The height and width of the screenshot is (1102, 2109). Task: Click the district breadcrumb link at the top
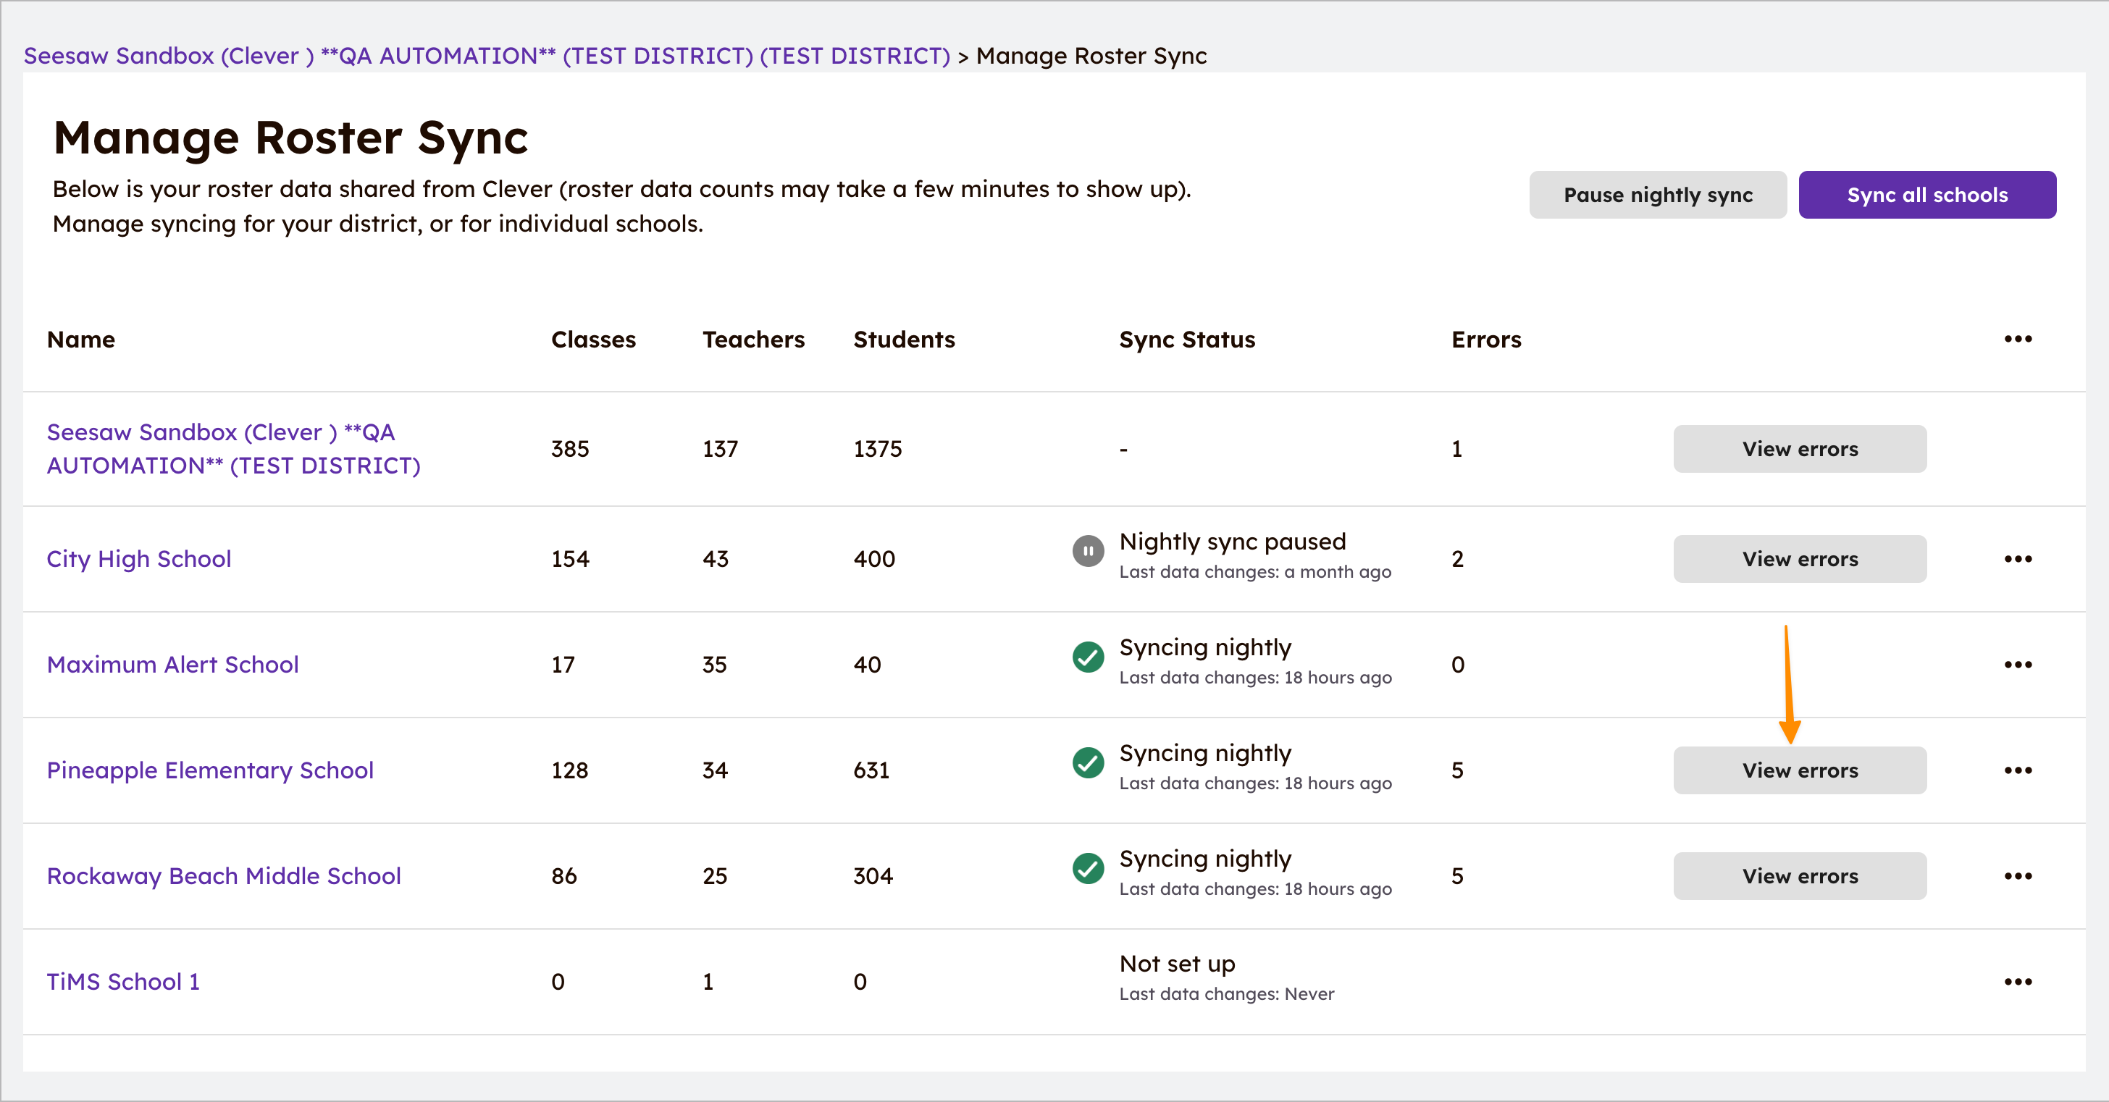(x=487, y=56)
